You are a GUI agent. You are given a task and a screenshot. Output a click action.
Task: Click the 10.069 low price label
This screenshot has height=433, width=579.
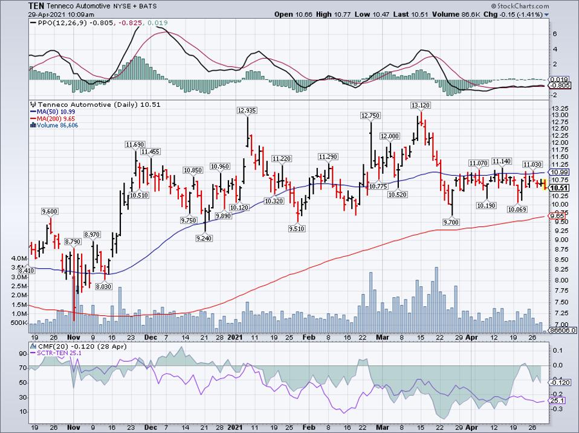517,209
